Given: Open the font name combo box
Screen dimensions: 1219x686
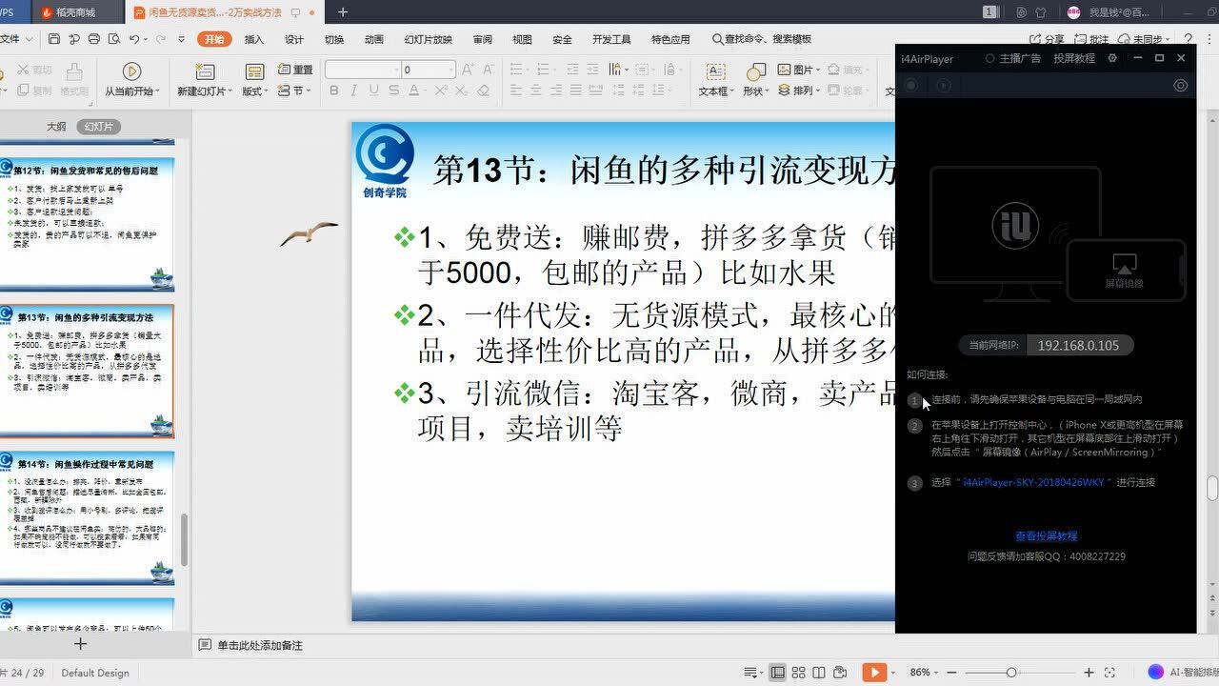Looking at the screenshot, I should (362, 70).
